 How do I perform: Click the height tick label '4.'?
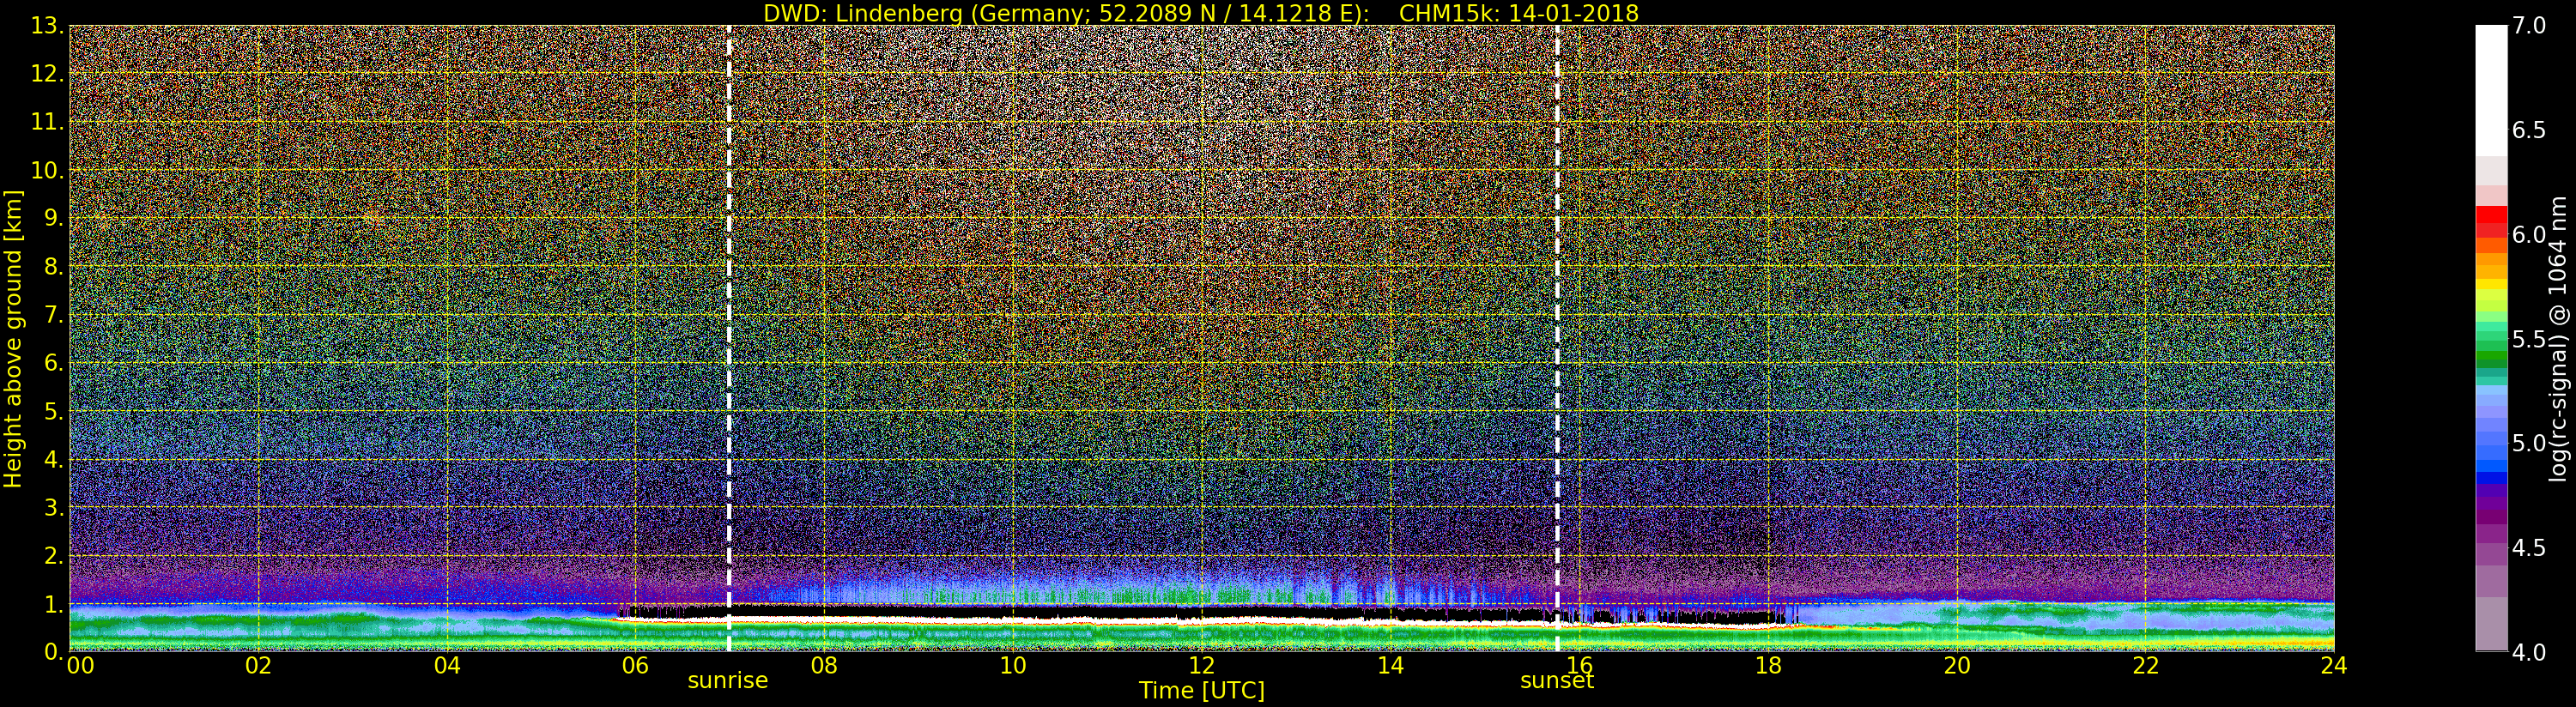53,459
